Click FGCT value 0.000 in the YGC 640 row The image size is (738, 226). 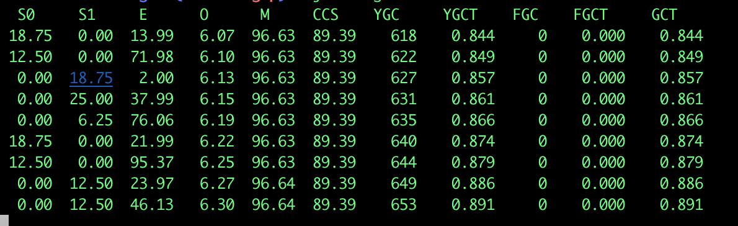(603, 141)
